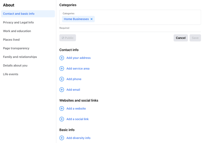The image size is (203, 143).
Task: Click the Save button
Action: 195,38
